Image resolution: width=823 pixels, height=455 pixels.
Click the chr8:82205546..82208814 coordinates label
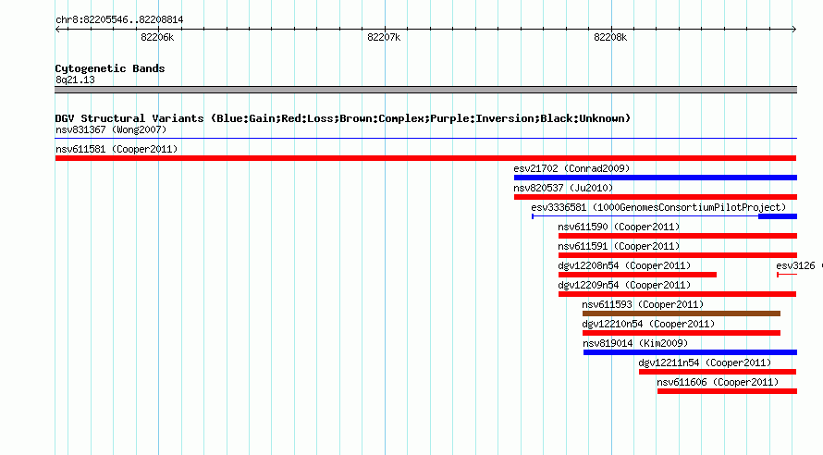119,20
